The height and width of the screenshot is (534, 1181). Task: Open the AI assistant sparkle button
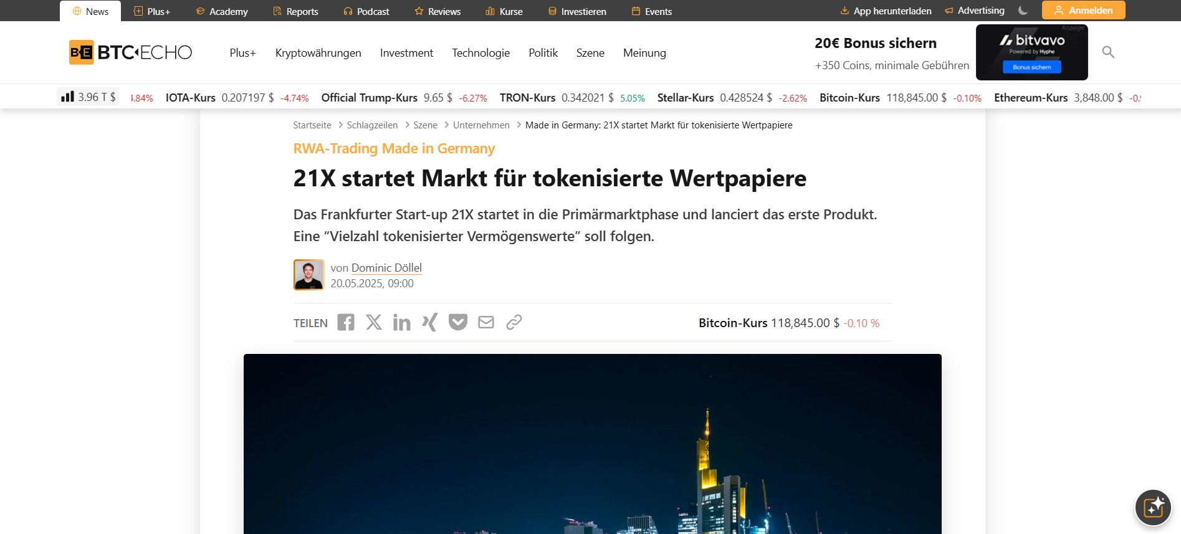pos(1154,508)
